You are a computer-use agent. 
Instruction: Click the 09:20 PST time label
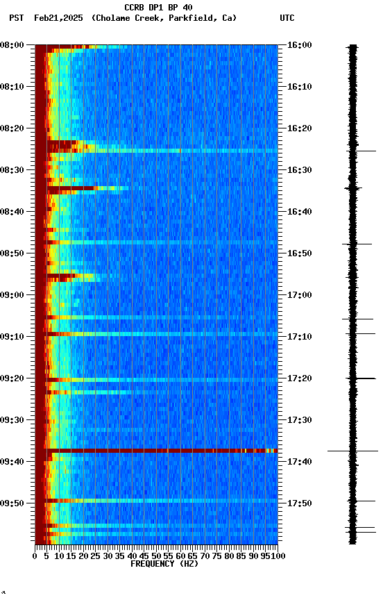(12, 378)
